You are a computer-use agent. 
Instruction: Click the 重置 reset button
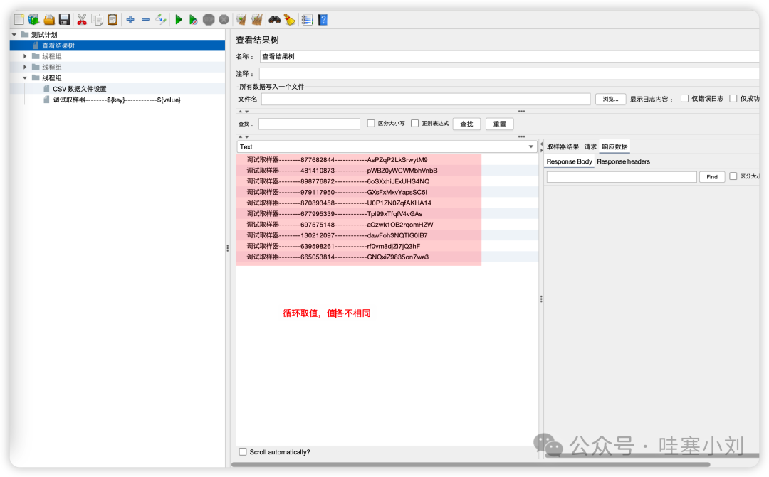pyautogui.click(x=500, y=124)
